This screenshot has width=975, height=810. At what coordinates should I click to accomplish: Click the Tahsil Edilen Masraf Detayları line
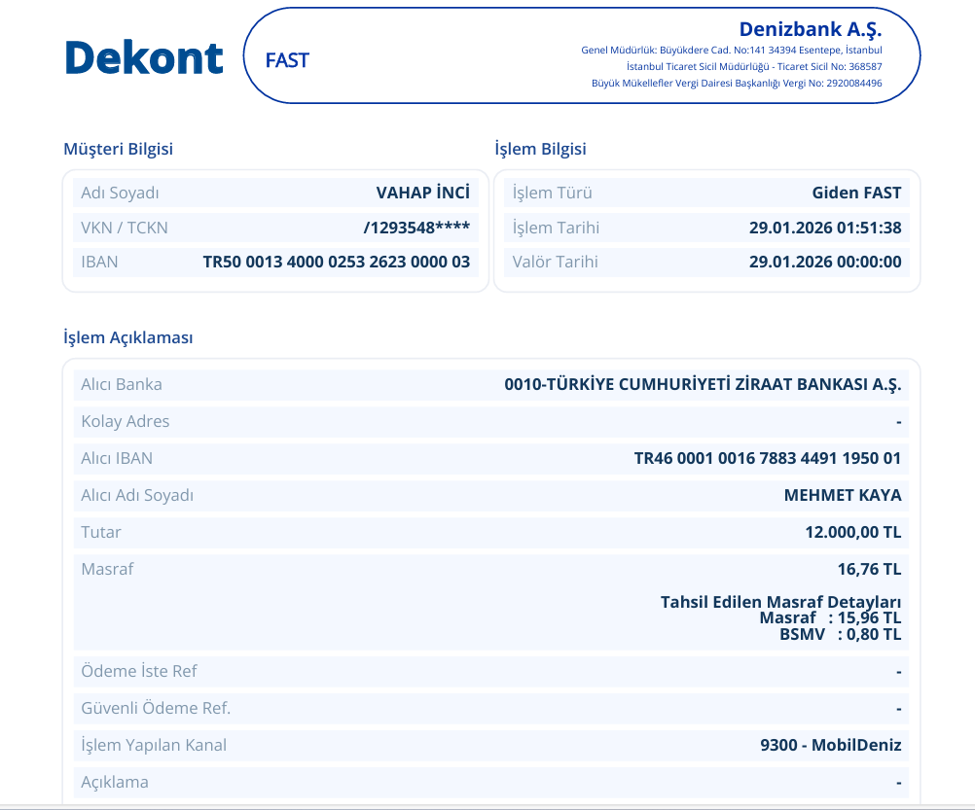point(780,602)
